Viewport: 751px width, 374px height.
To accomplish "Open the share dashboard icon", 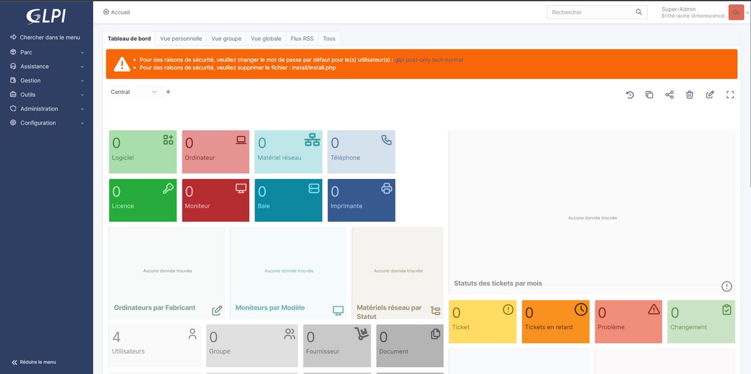I will [x=670, y=94].
